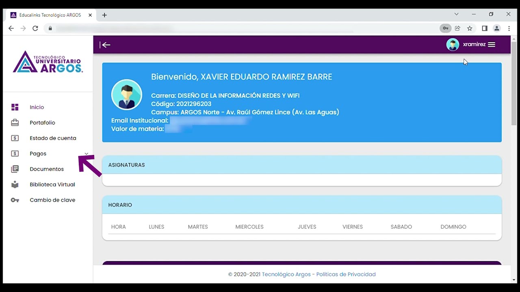This screenshot has height=292, width=520.
Task: Open the tab search dropdown arrow
Action: tap(456, 14)
